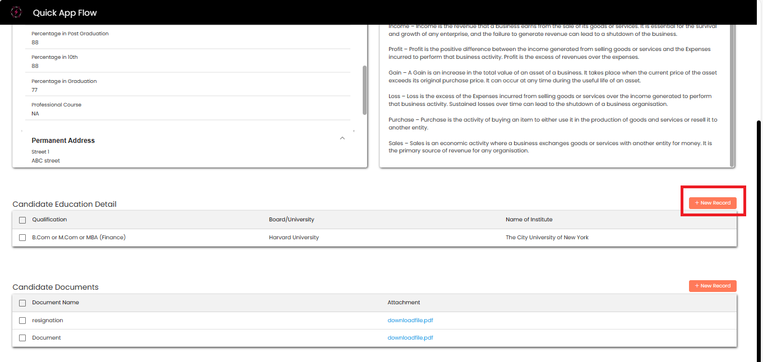
Task: Tick the resignation document checkbox
Action: (x=22, y=321)
